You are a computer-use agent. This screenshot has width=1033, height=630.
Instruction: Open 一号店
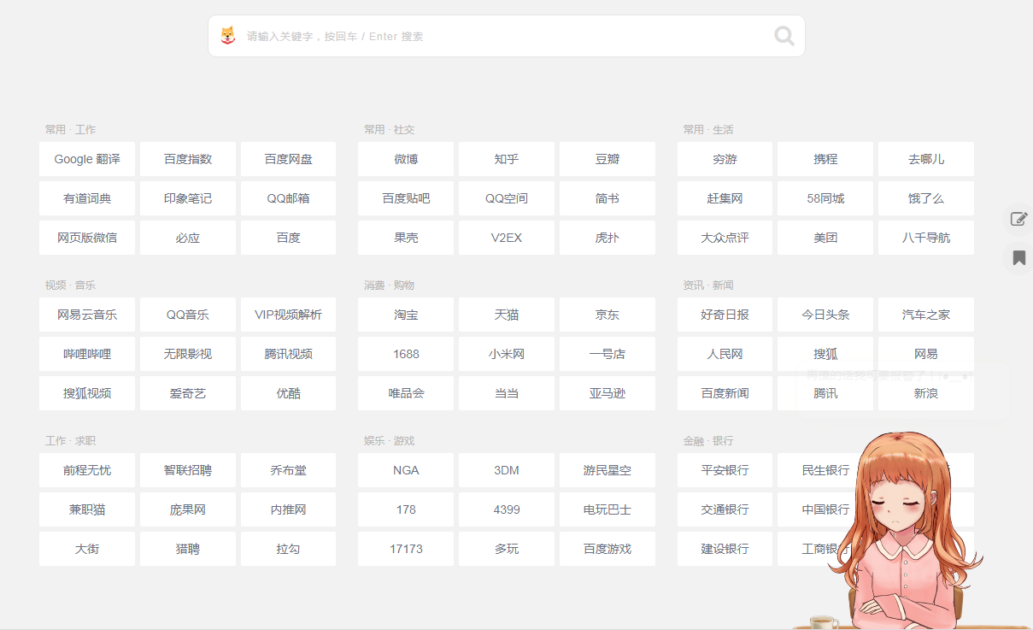click(x=607, y=354)
